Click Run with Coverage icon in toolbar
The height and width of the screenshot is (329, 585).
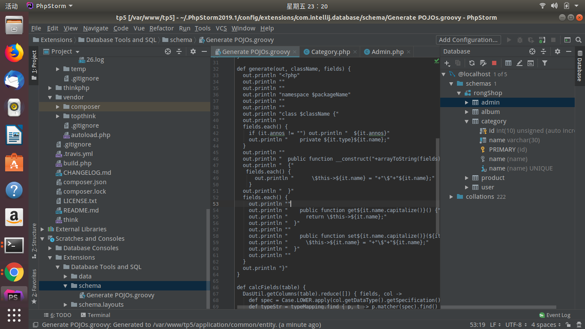531,40
